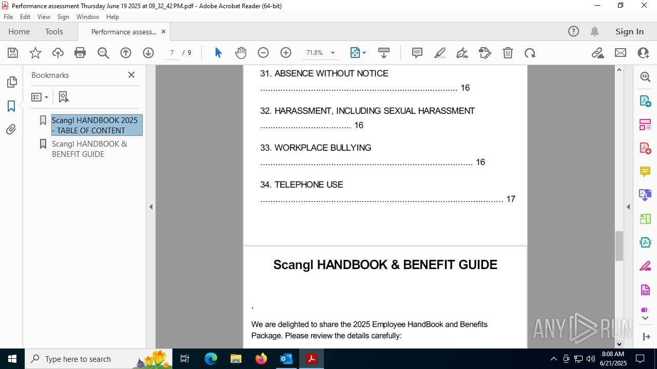Open Microsoft Edge from taskbar

point(211,359)
